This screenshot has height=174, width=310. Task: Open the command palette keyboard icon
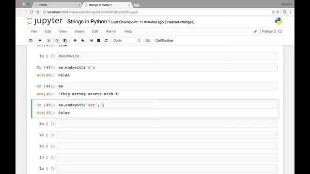click(x=147, y=41)
